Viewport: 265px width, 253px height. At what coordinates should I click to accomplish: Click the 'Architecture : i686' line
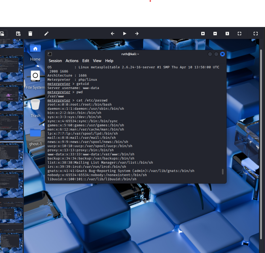pyautogui.click(x=67, y=76)
